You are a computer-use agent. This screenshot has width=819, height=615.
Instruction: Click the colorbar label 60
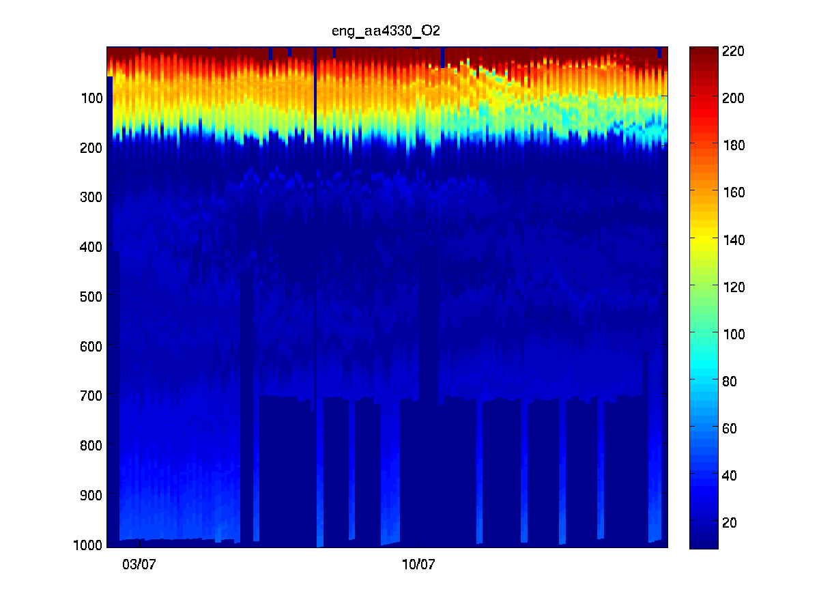[730, 428]
